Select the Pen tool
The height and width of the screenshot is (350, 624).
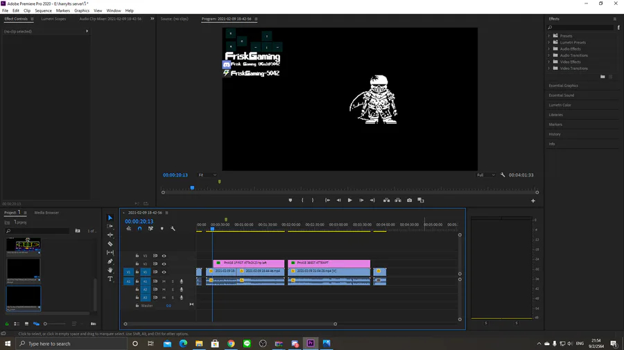pos(110,261)
